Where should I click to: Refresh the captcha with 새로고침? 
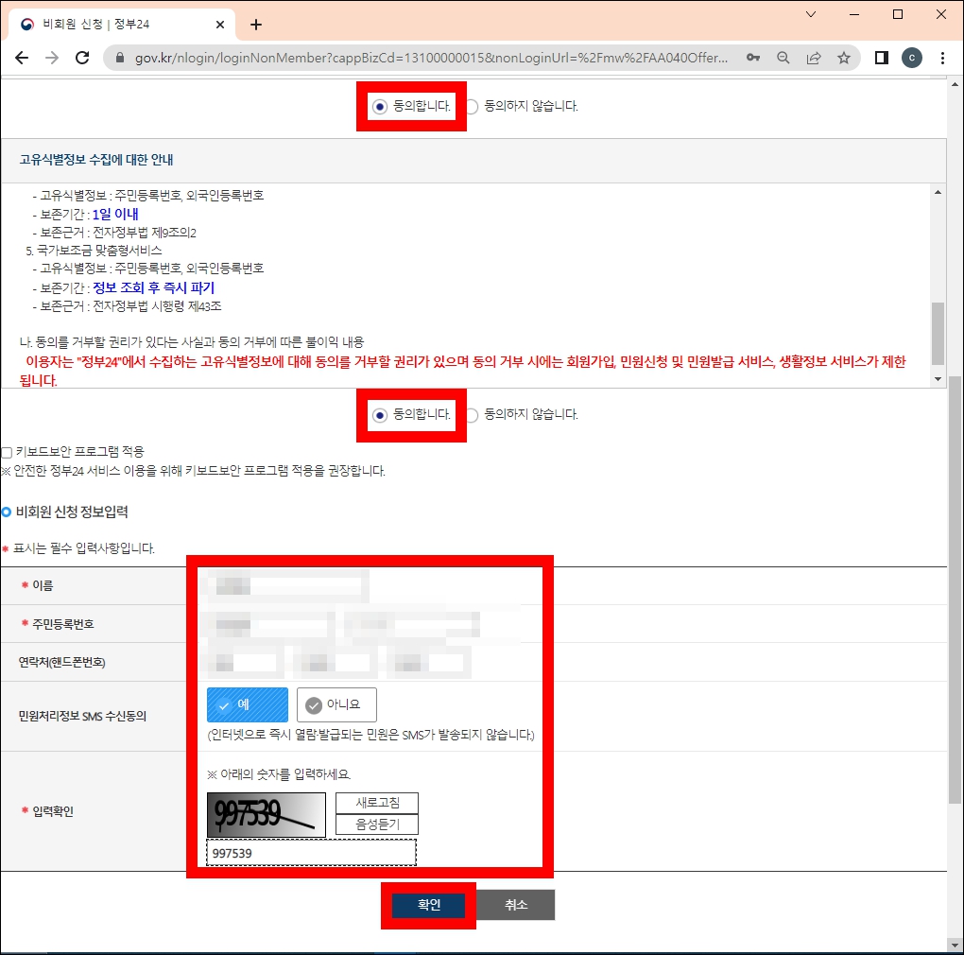(x=376, y=803)
